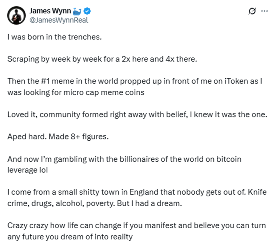Select the closing paragraph about manifesting dreams
Viewport: 272px width, 244px height.
tap(132, 226)
